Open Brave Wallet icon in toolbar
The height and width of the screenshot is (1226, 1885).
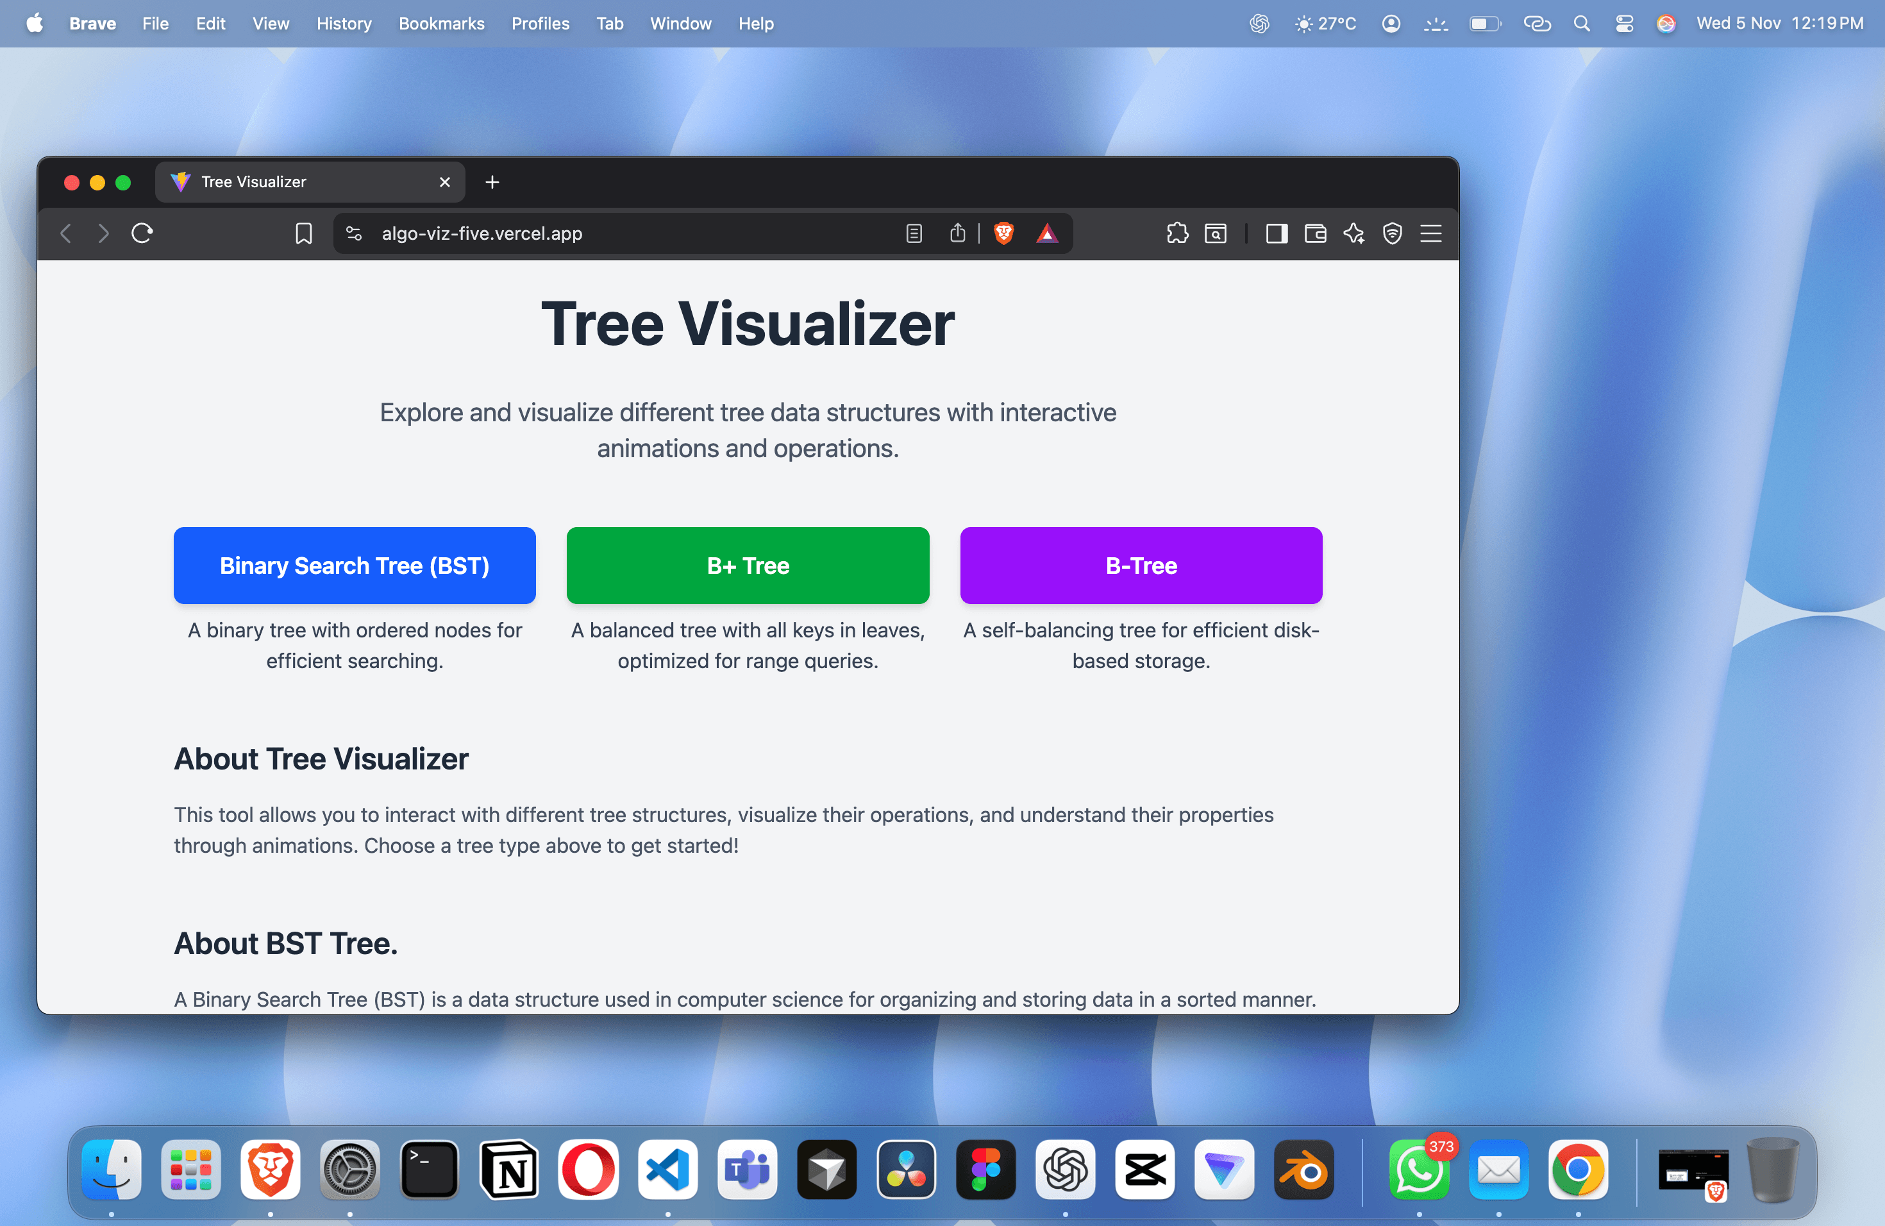click(x=1315, y=233)
